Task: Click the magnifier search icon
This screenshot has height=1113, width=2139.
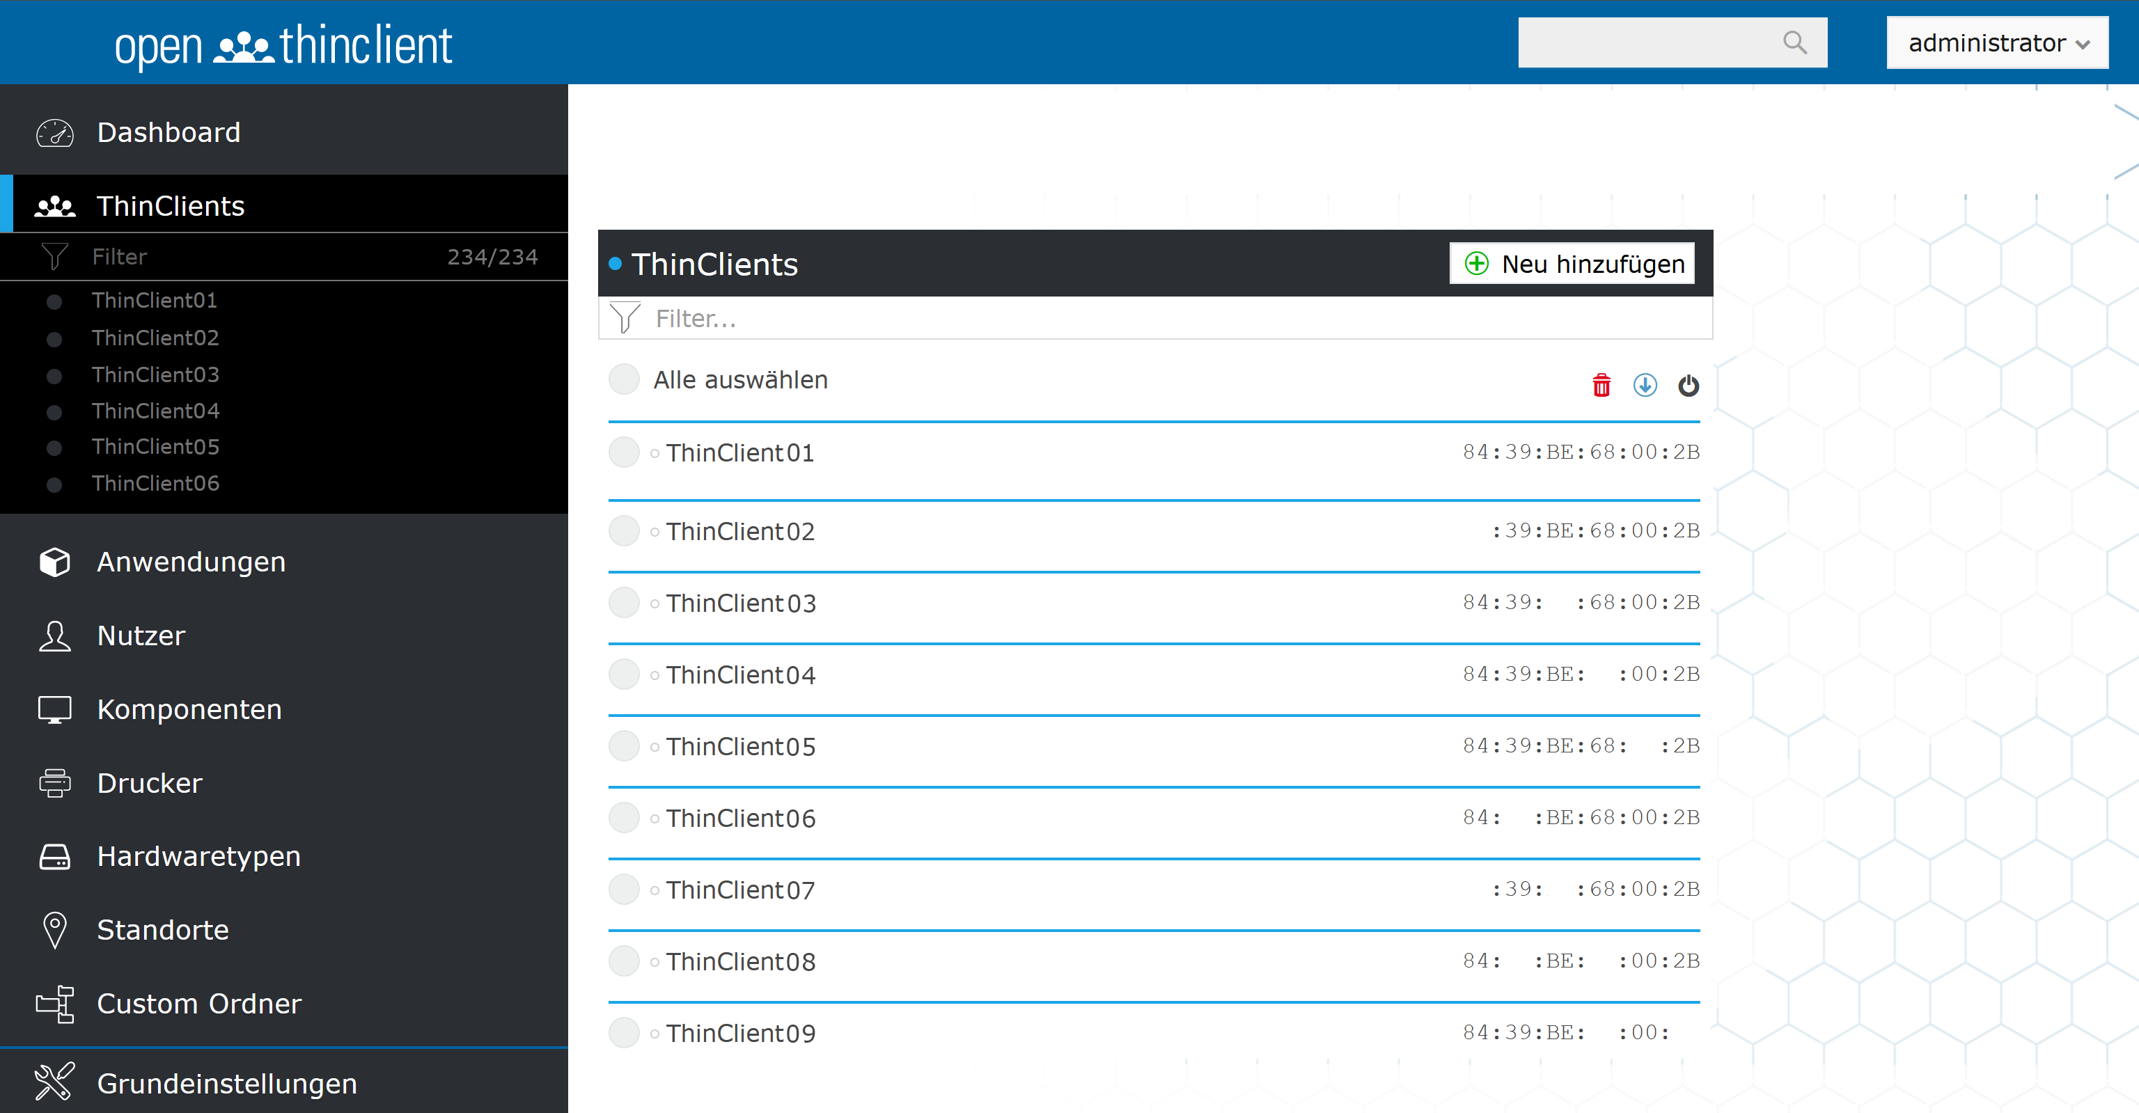Action: tap(1794, 42)
